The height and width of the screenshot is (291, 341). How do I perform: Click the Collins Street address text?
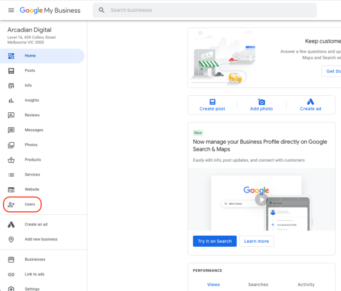31,40
